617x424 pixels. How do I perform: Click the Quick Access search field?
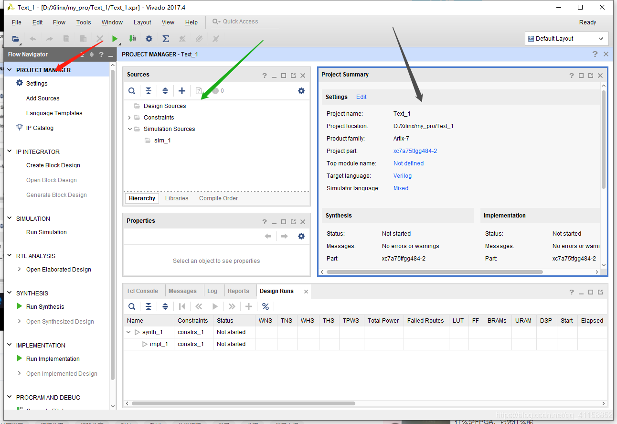point(245,22)
